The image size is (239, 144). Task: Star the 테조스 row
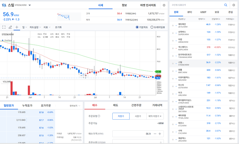tap(173, 124)
